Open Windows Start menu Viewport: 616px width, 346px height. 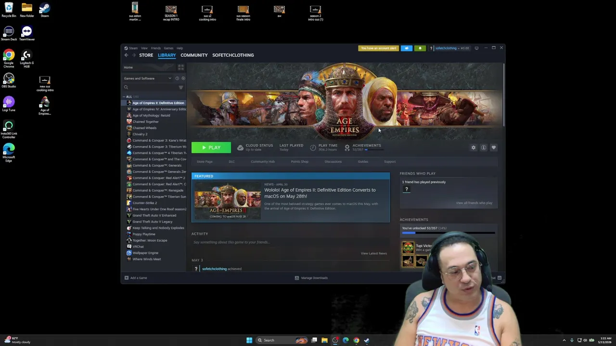tap(249, 340)
